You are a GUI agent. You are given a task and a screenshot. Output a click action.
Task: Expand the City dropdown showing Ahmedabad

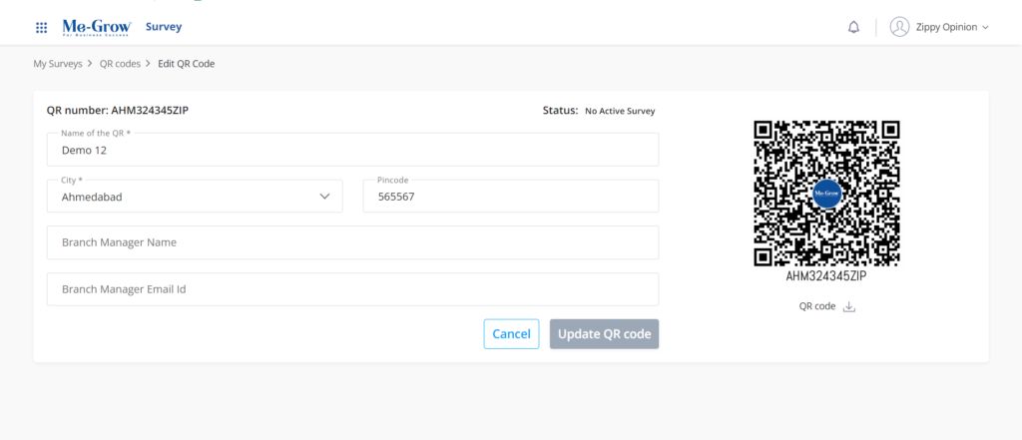pos(324,197)
